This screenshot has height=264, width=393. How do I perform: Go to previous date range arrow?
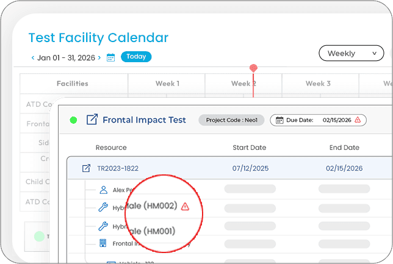(32, 58)
